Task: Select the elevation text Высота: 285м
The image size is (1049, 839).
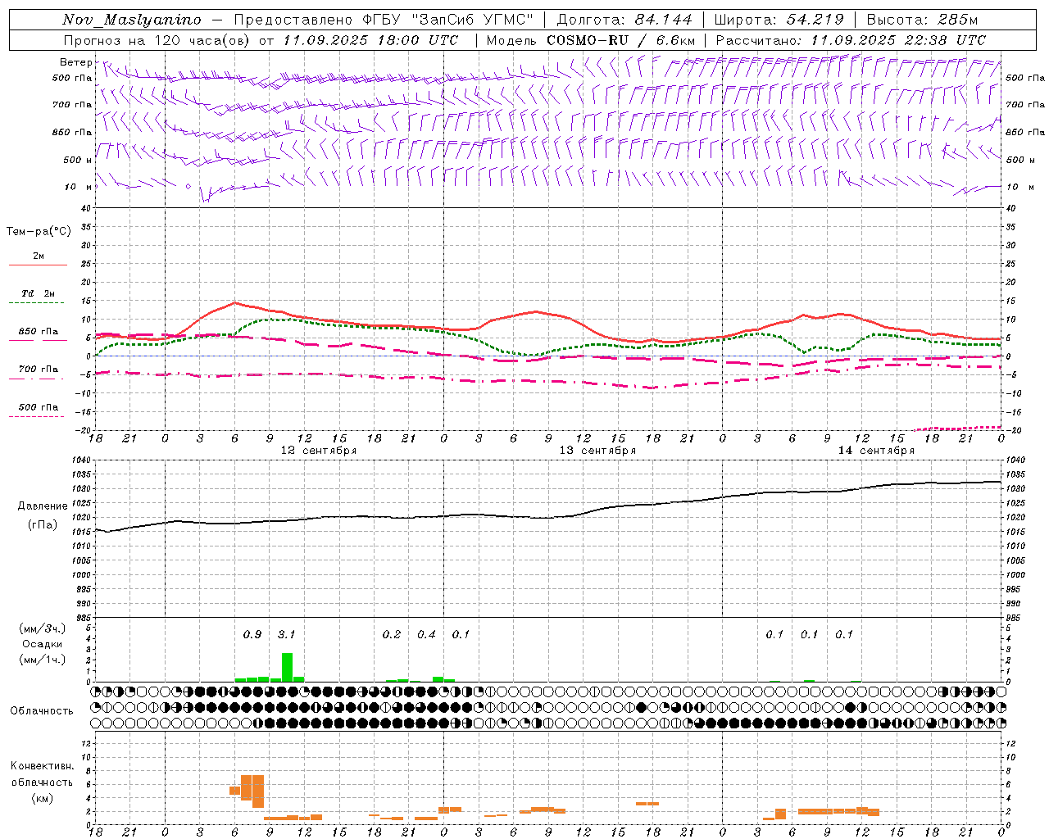Action: (x=922, y=20)
